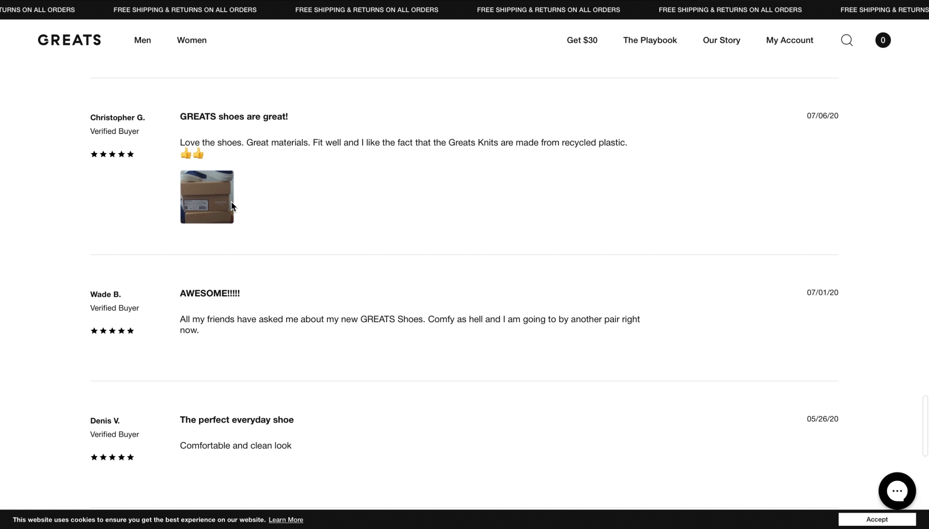Open My Account
929x529 pixels.
click(789, 40)
